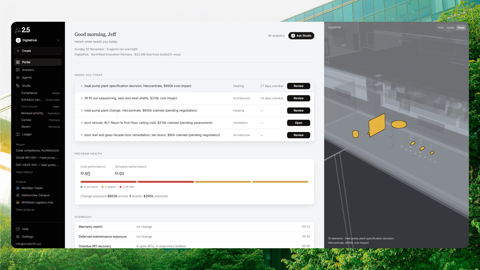The height and width of the screenshot is (270, 480).
Task: Review door leaf remediation item
Action: 298,135
